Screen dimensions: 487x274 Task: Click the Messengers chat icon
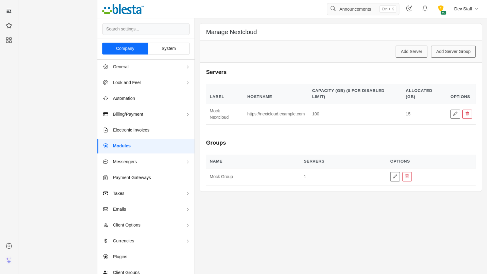click(106, 162)
